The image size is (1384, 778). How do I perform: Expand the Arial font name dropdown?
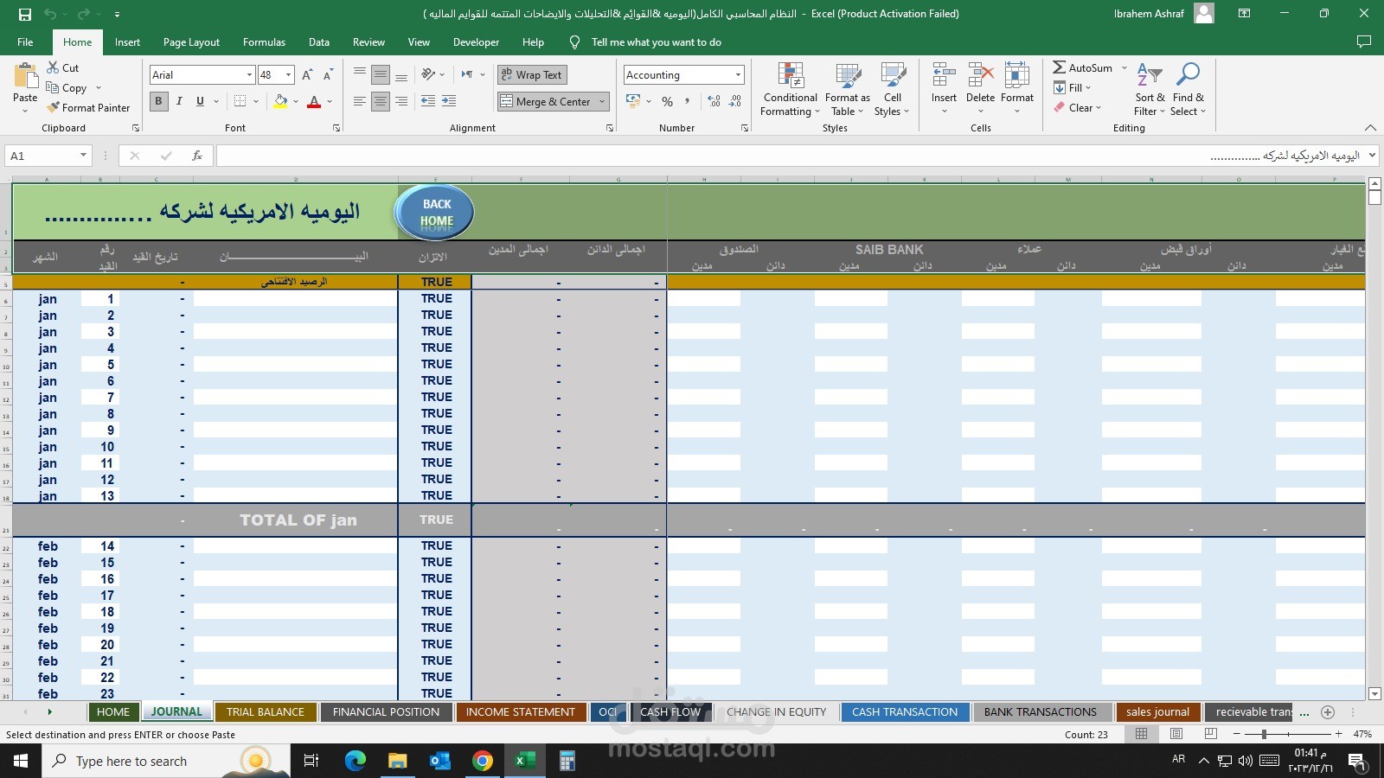pos(249,75)
